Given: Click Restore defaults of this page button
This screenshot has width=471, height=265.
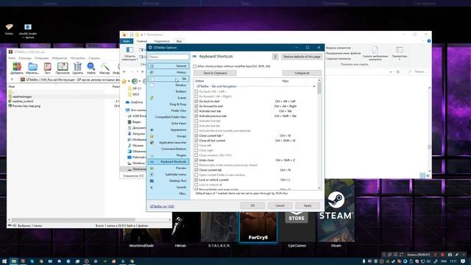Looking at the screenshot, I should (x=302, y=57).
